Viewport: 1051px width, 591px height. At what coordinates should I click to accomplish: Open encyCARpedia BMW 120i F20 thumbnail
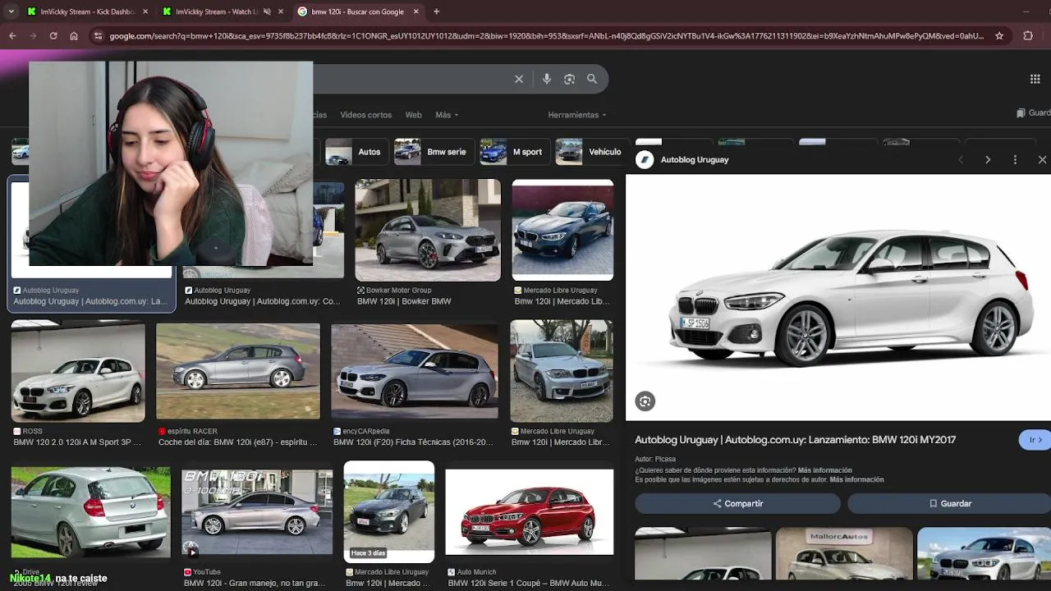point(415,373)
